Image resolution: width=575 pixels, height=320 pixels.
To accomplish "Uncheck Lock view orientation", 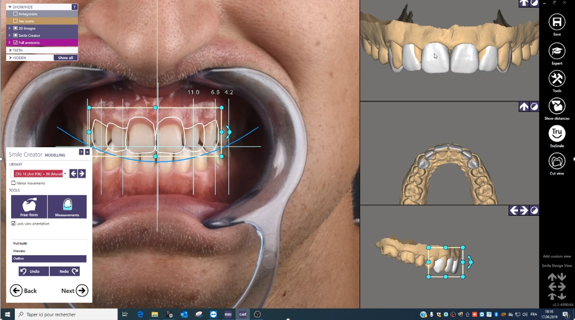I will 14,224.
